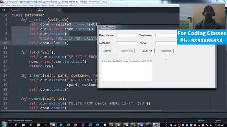Click 'def remove(self, id):' definition
Image resolution: width=227 pixels, height=127 pixels.
click(x=43, y=99)
